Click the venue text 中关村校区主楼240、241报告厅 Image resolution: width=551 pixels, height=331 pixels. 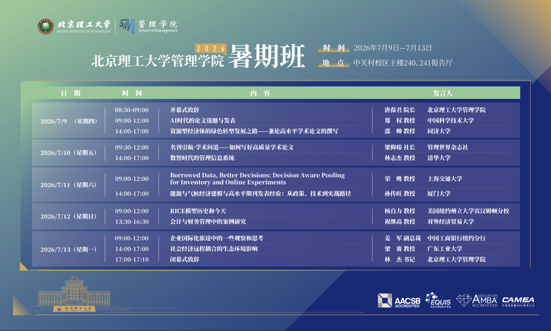click(403, 62)
